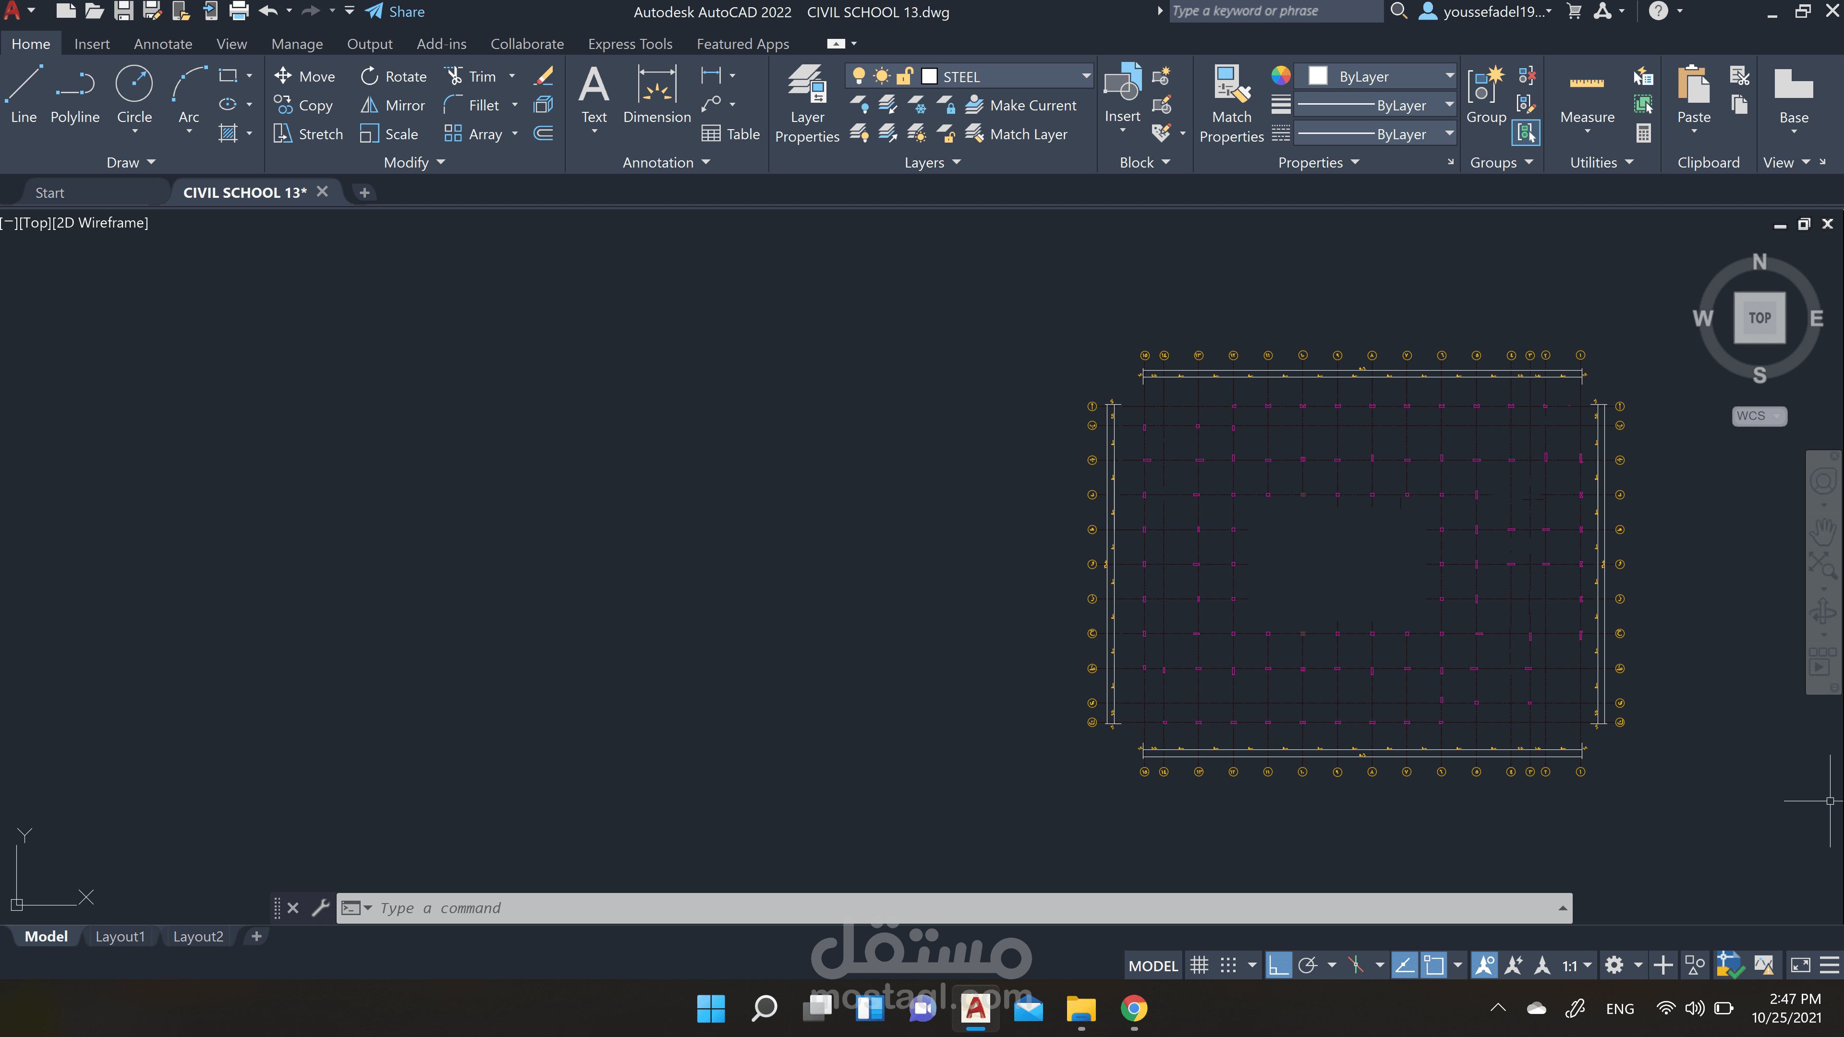This screenshot has width=1844, height=1037.
Task: Toggle ortho mode in status bar
Action: tap(1278, 965)
